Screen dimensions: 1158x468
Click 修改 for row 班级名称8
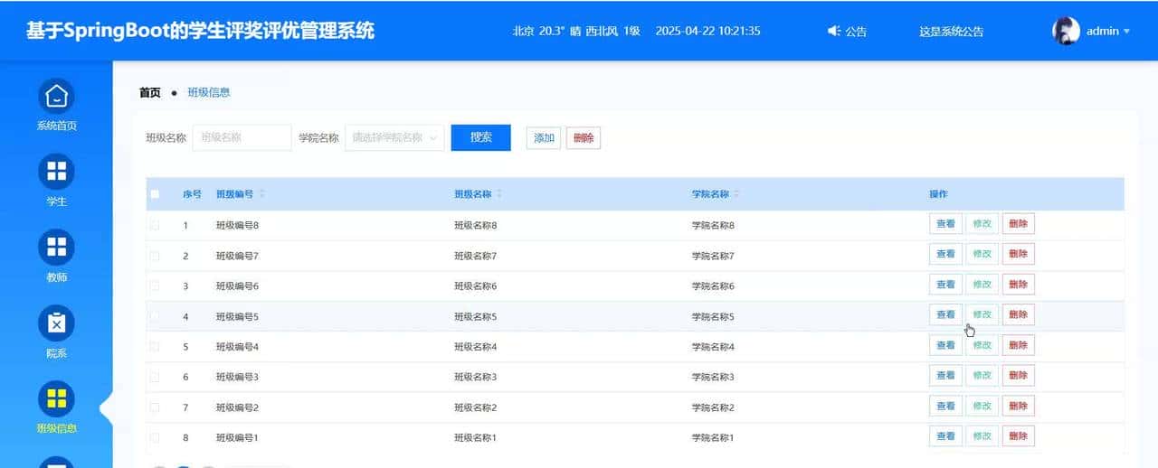pos(982,224)
